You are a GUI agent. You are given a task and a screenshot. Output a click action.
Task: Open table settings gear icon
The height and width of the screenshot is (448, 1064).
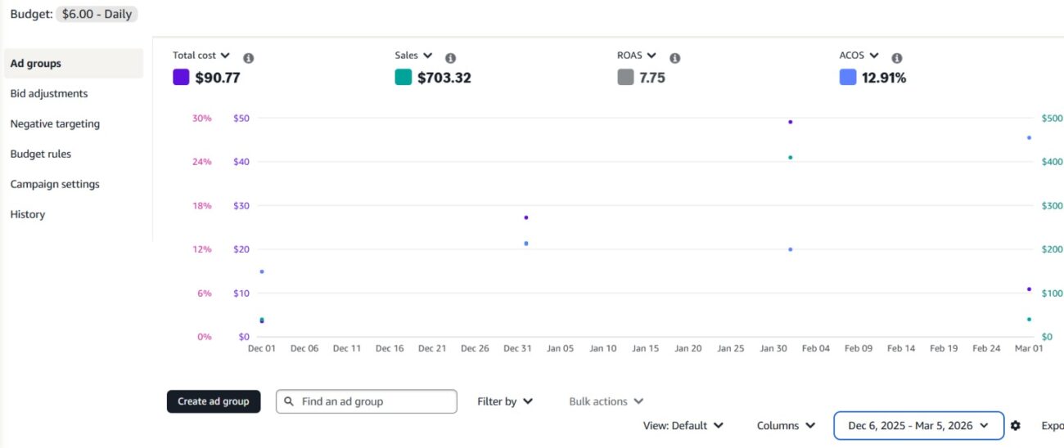(1016, 425)
